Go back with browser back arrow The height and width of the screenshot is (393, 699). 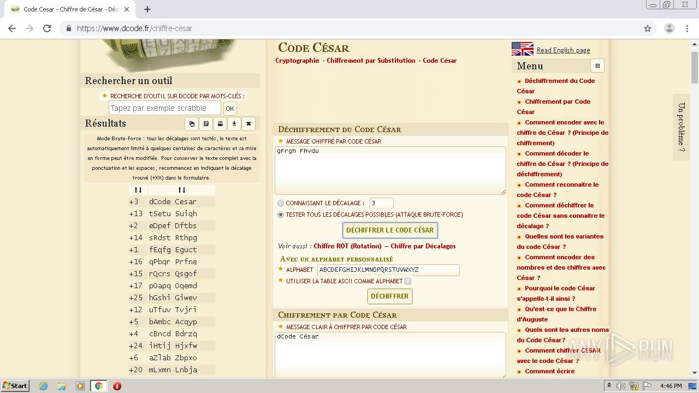point(12,28)
